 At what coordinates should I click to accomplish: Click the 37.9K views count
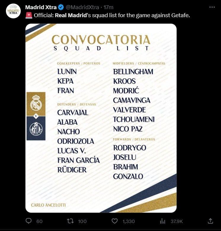[x=177, y=221]
